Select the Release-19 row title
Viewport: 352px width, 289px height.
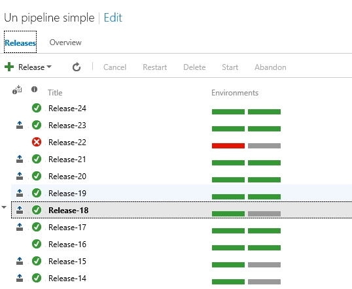point(67,193)
